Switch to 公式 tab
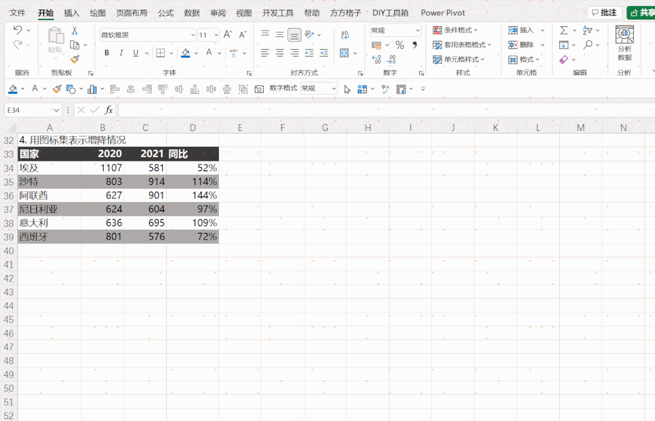Viewport: 655px width, 421px height. (x=166, y=13)
